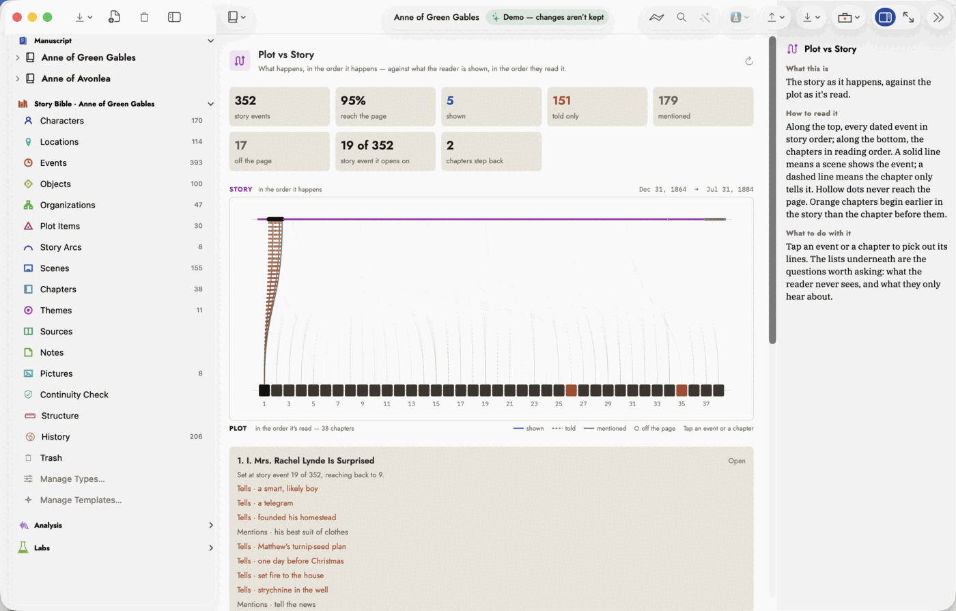This screenshot has width=956, height=611.
Task: Click the double chevron overflow icon
Action: [938, 17]
